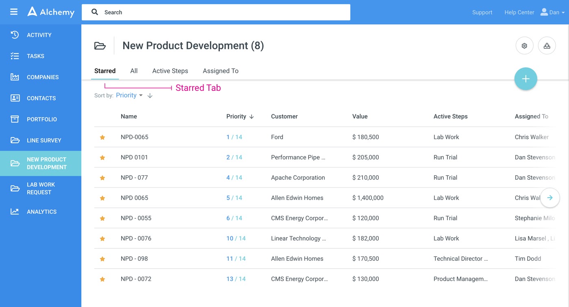
Task: Click Tim Dodd assignee cell
Action: 528,259
